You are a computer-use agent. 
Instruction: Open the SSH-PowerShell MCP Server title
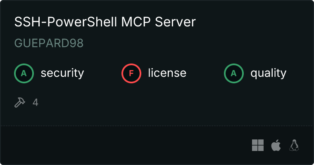[105, 21]
